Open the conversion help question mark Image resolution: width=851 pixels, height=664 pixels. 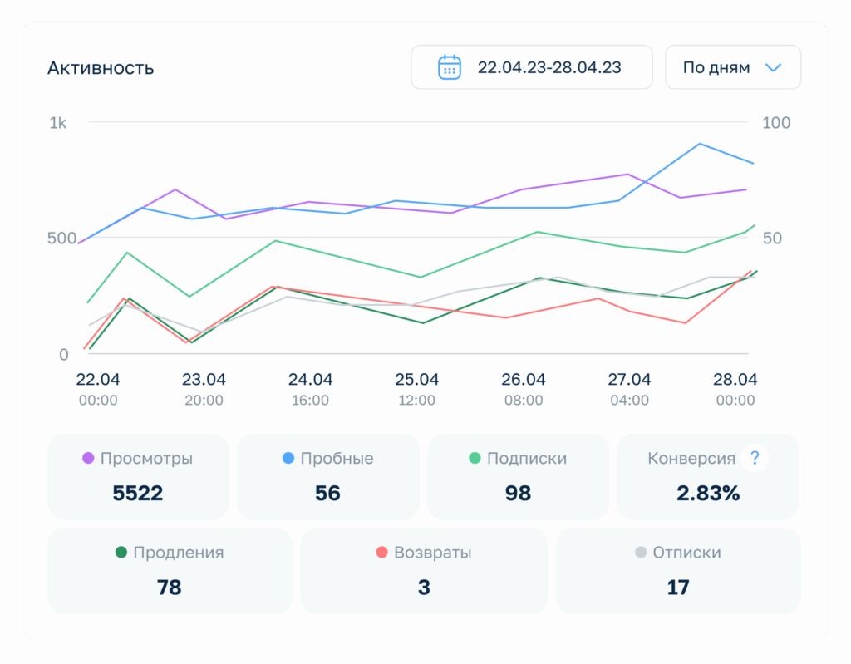755,458
